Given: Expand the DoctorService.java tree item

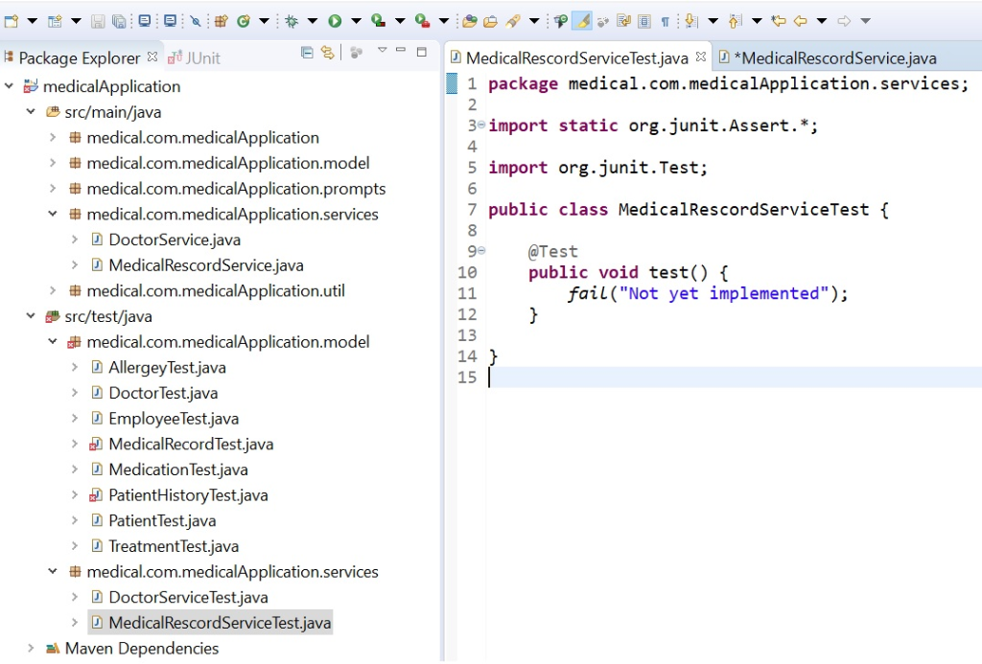Looking at the screenshot, I should click(x=75, y=240).
